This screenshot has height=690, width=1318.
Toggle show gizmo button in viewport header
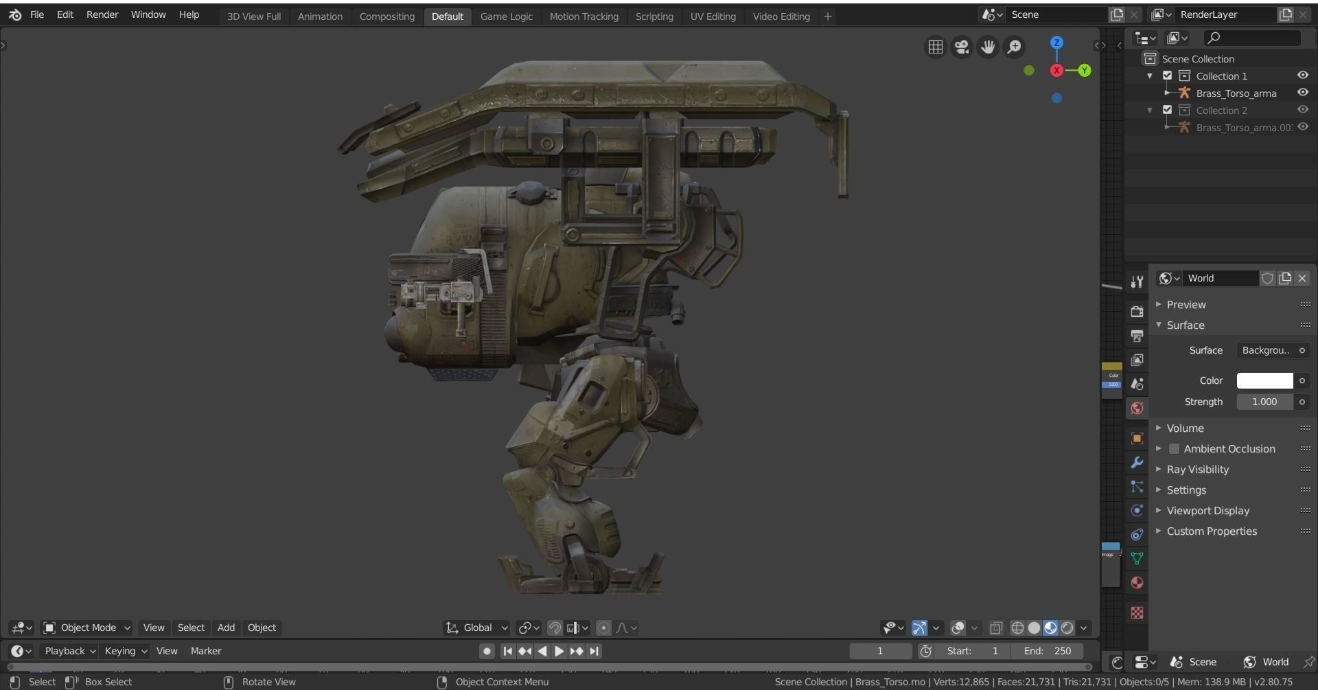[919, 628]
